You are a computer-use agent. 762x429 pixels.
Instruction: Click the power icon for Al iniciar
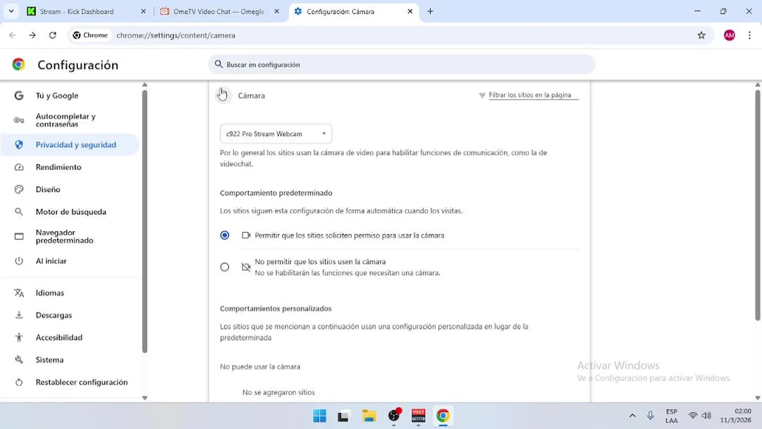19,261
